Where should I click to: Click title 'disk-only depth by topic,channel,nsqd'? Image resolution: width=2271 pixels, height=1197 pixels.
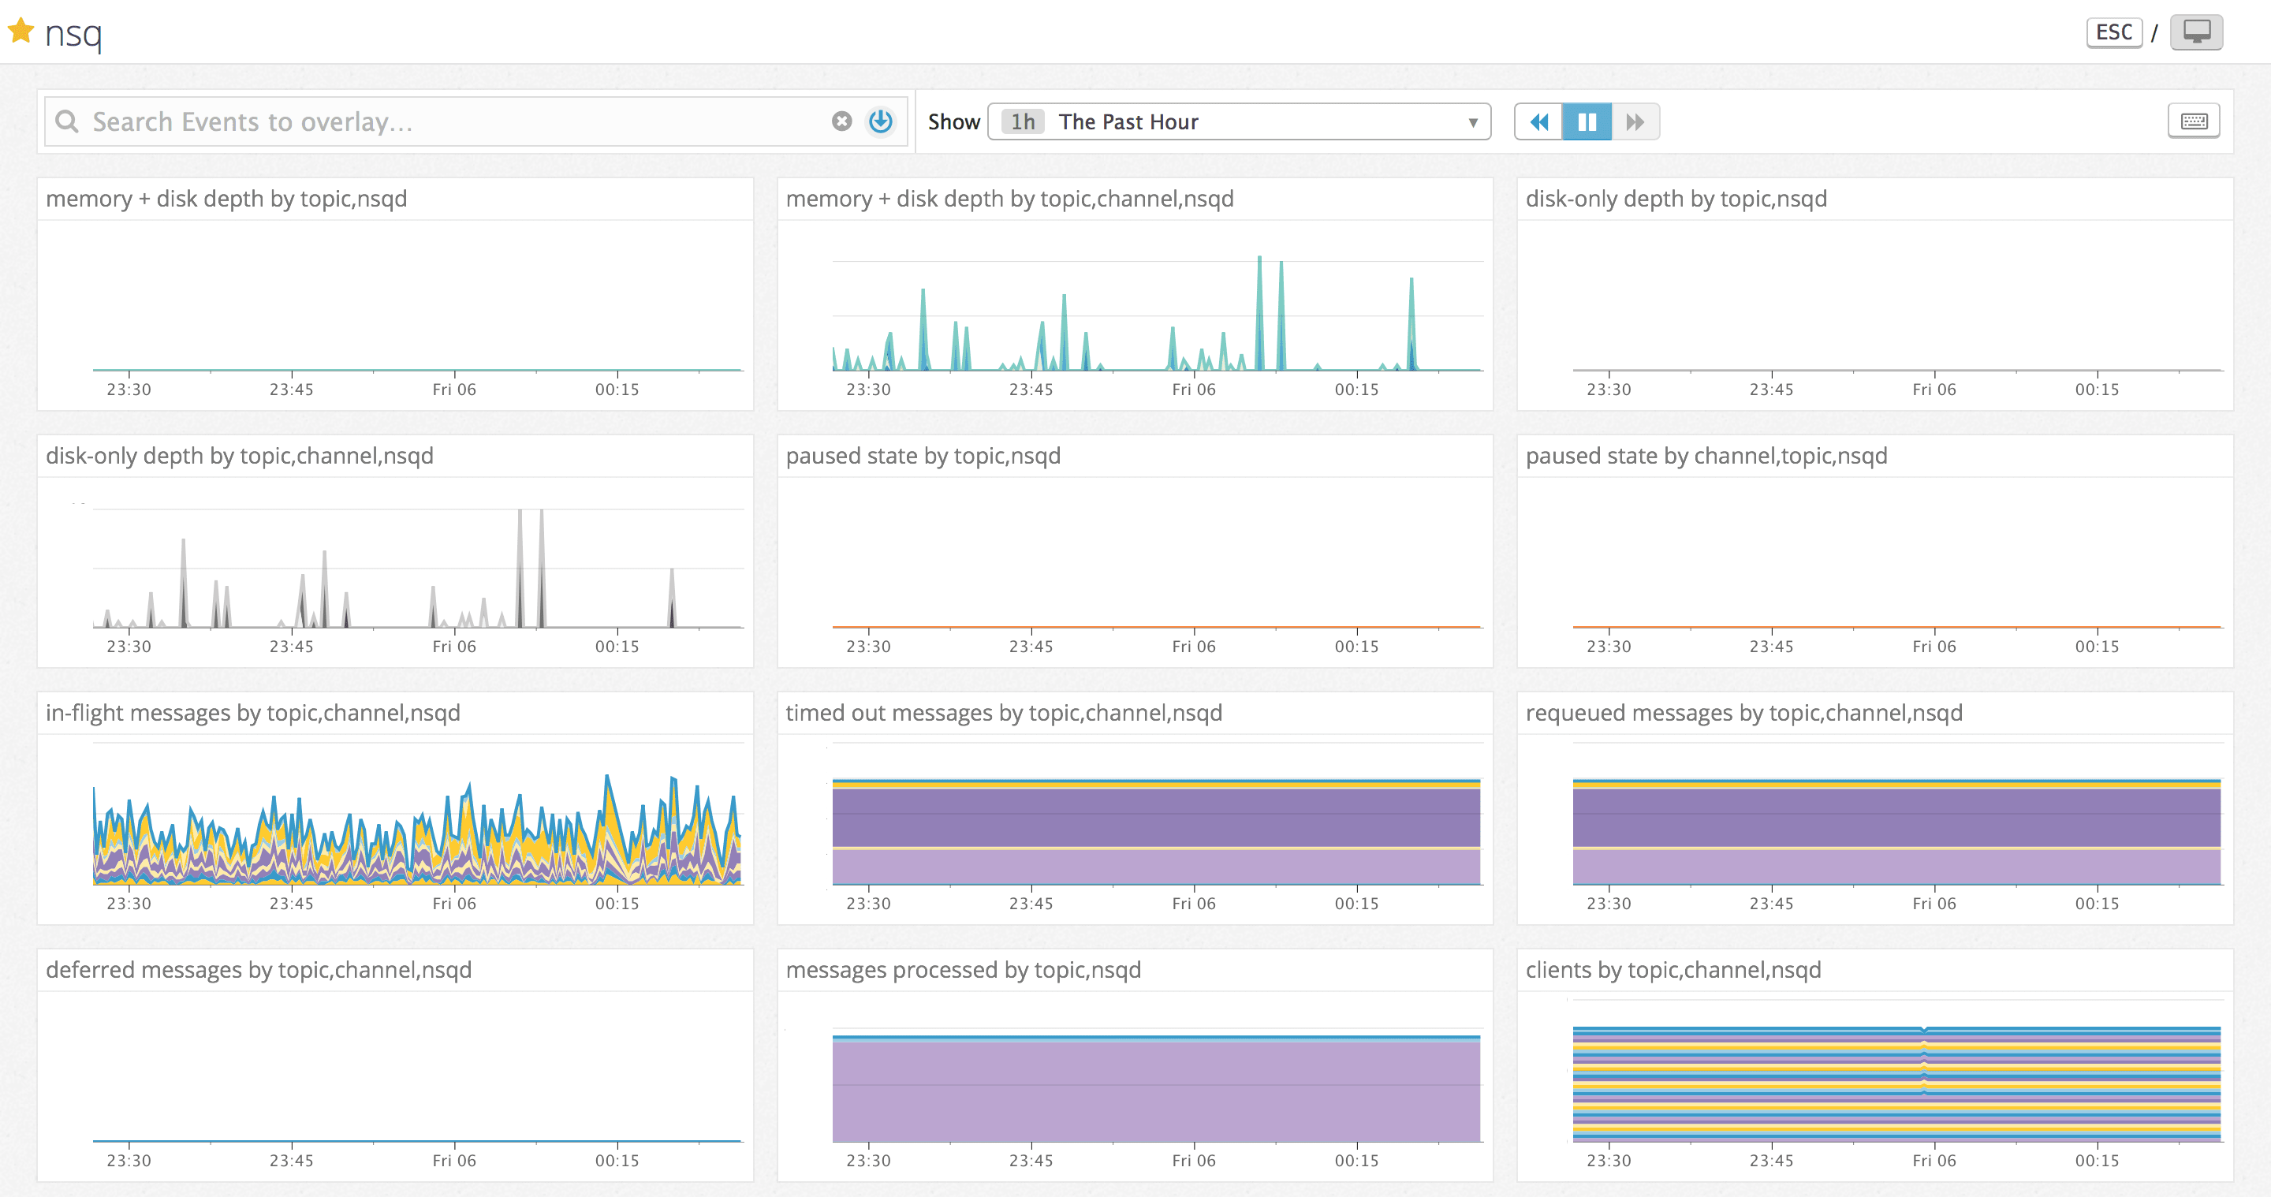(x=240, y=456)
